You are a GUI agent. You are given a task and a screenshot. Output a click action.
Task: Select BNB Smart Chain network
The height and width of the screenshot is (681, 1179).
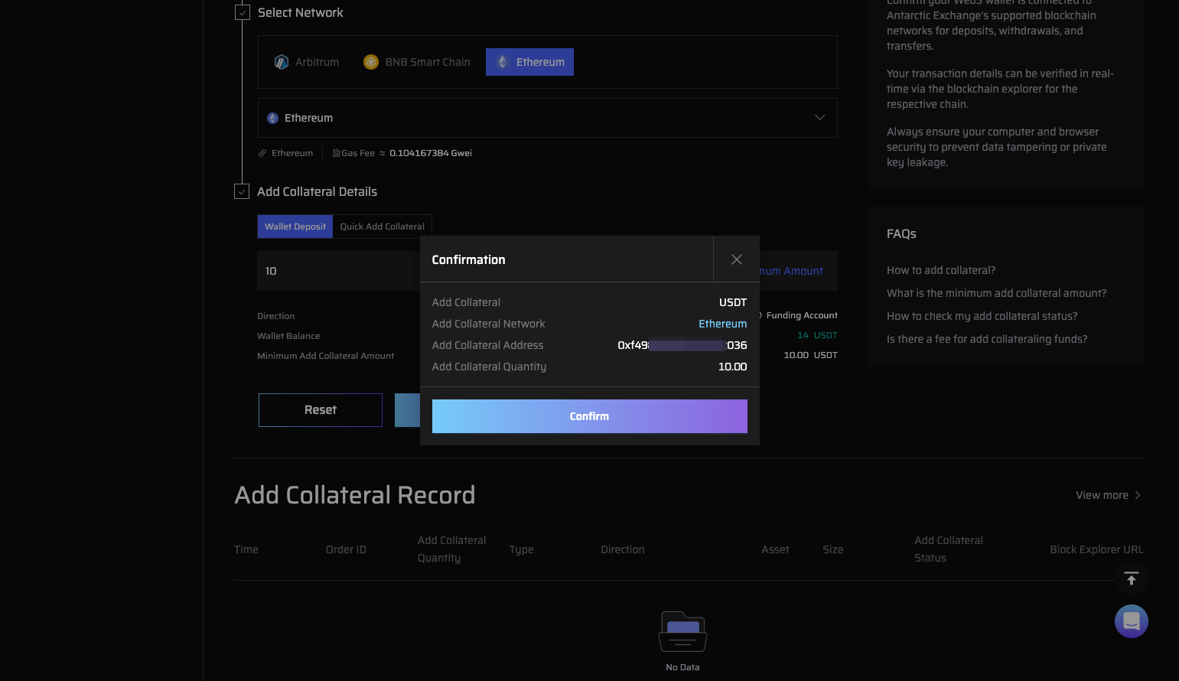coord(417,62)
